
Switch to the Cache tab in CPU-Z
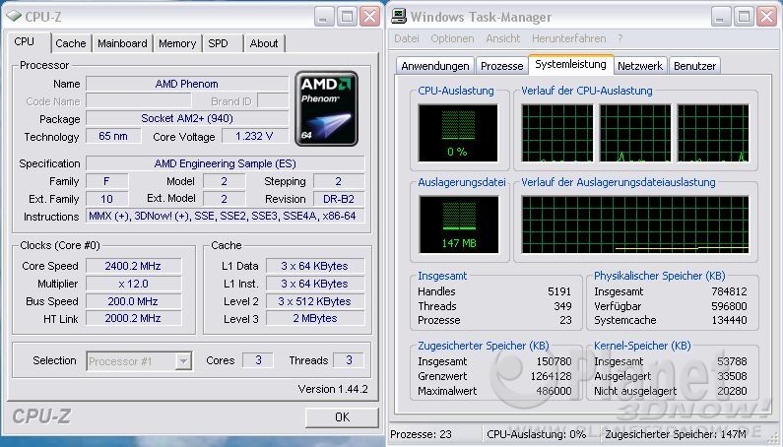(x=70, y=43)
